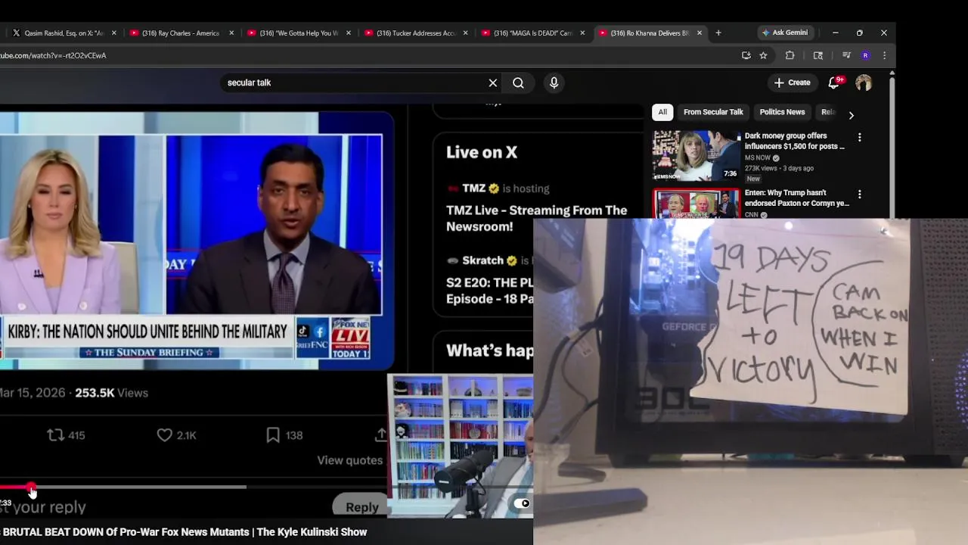The height and width of the screenshot is (545, 968).
Task: Open Chrome media controls music-note icon
Action: pos(846,55)
